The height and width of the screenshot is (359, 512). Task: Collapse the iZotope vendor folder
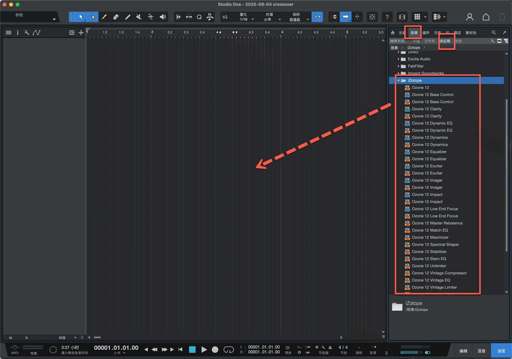398,80
